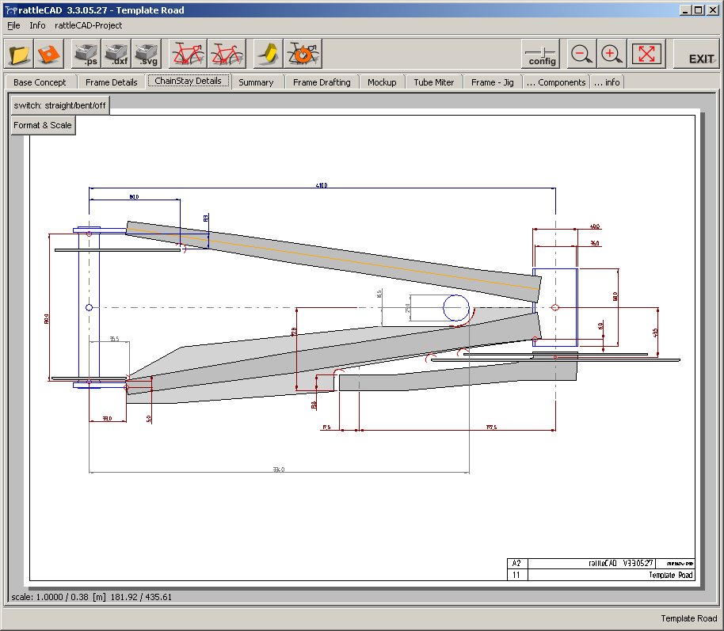Click the bicycle with orange circle icon
724x631 pixels.
302,54
